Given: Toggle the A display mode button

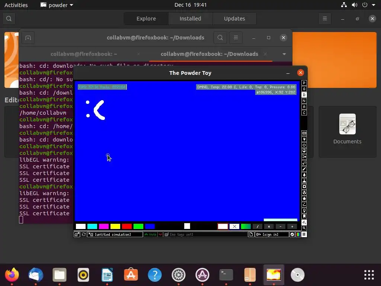Looking at the screenshot, I should point(304,107).
